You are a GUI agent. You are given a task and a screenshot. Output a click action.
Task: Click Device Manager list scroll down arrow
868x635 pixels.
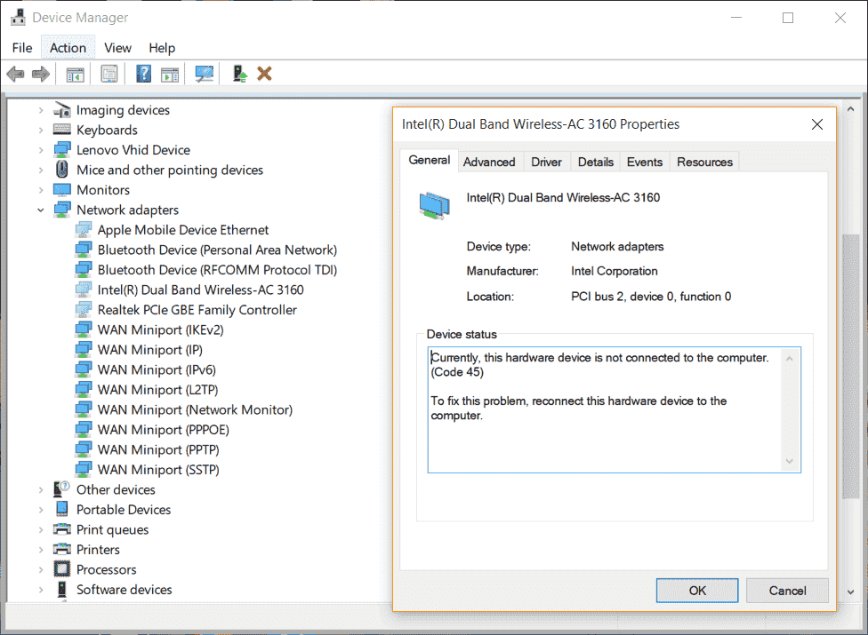[850, 591]
